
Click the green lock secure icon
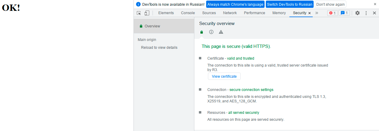click(x=202, y=32)
